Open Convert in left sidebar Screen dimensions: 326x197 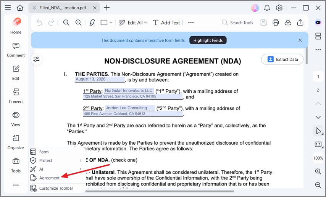tap(16, 96)
